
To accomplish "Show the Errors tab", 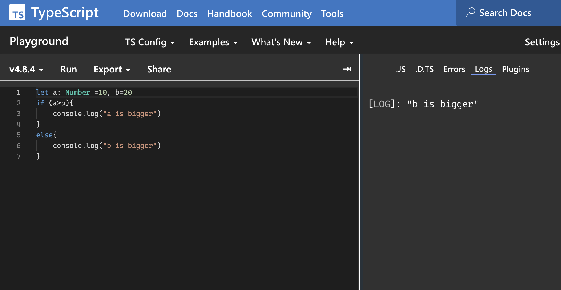I will [x=454, y=69].
